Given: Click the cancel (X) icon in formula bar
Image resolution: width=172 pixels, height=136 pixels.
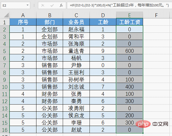Looking at the screenshot, I should point(43,6).
